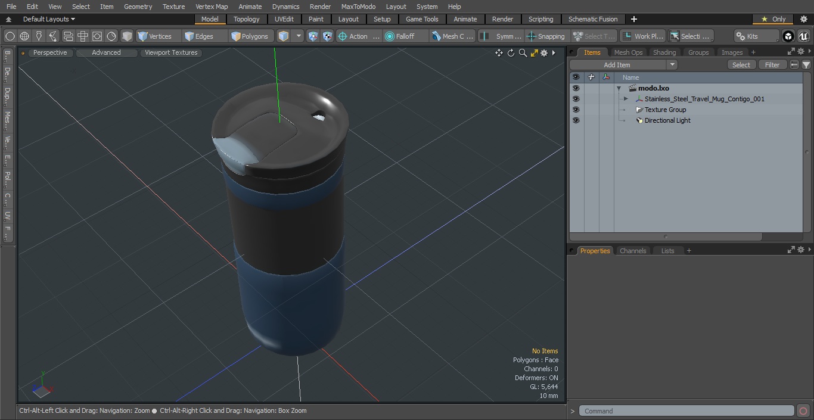Click the viewport arrow expander icon
814x420 pixels.
pyautogui.click(x=554, y=53)
